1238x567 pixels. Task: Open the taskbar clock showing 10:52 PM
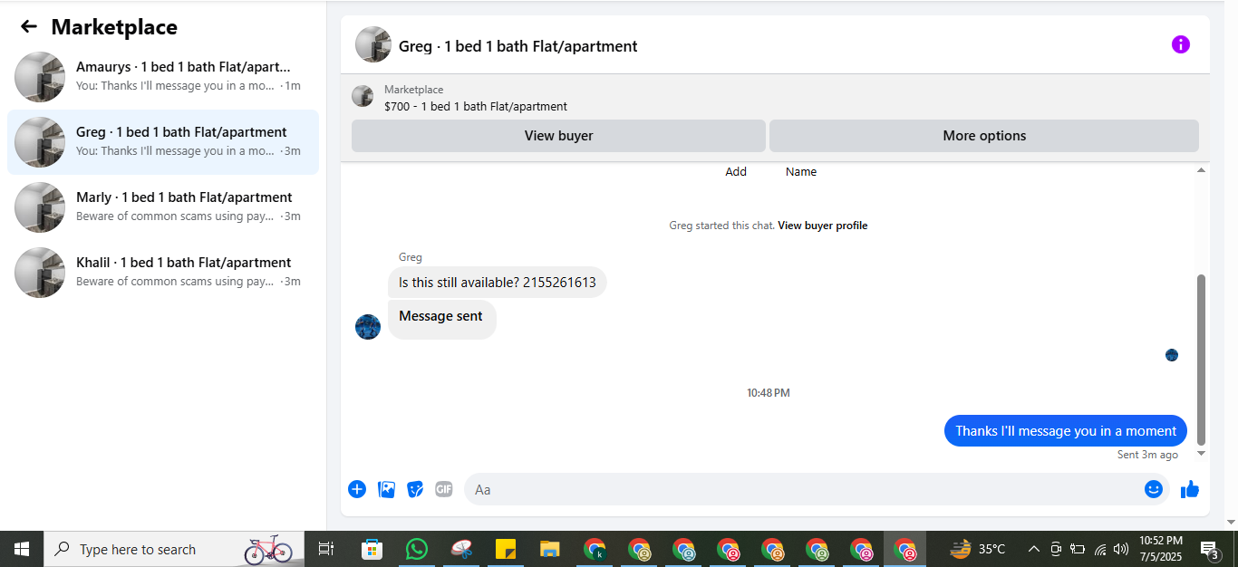[1160, 549]
